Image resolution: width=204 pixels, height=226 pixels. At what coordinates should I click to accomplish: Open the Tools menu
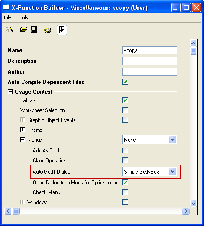coord(22,17)
